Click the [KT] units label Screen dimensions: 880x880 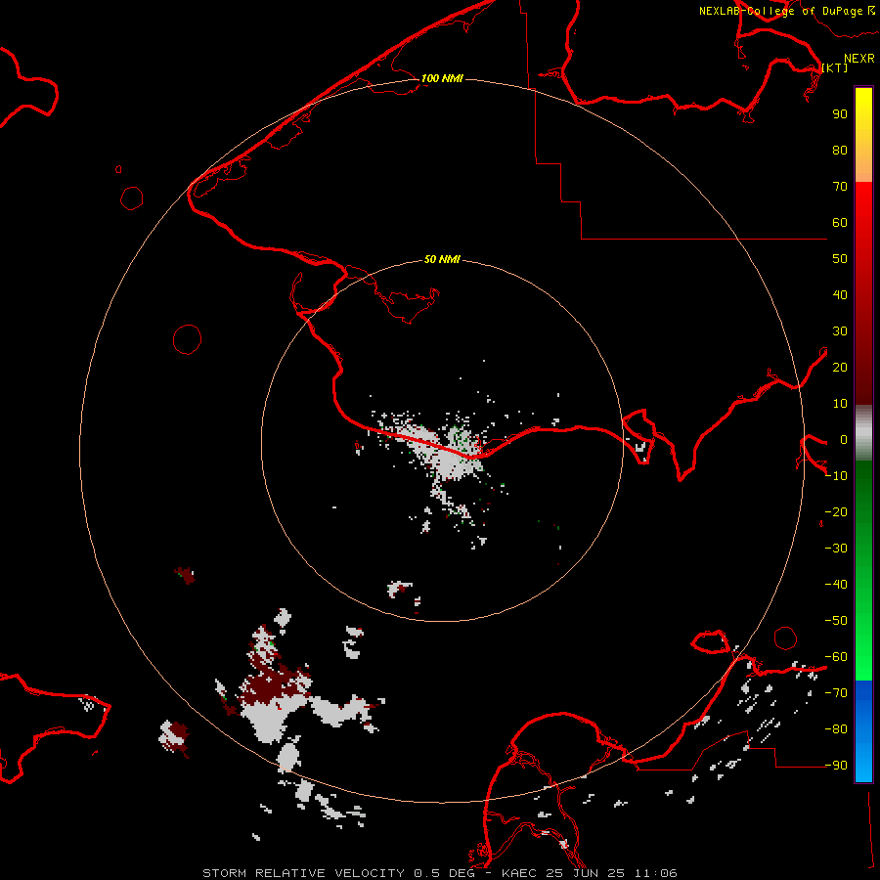tap(835, 67)
